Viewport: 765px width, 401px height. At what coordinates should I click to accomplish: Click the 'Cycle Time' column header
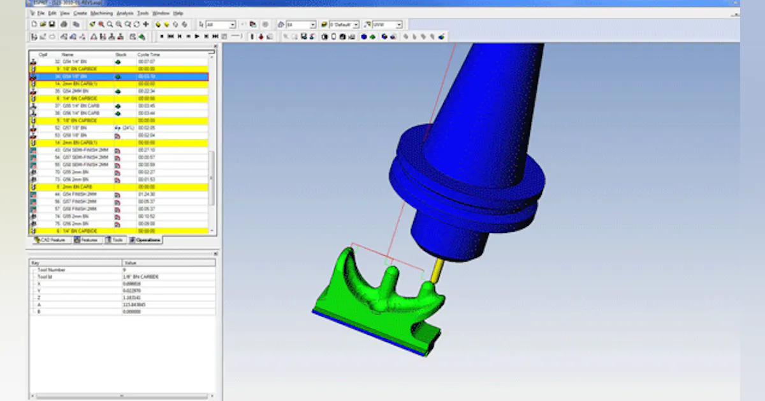(x=149, y=55)
